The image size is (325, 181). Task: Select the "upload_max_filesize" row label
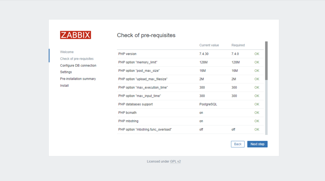(143, 79)
